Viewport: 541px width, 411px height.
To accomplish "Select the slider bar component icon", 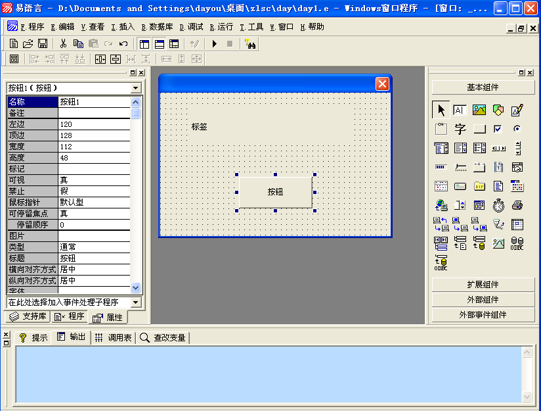I will coord(460,167).
